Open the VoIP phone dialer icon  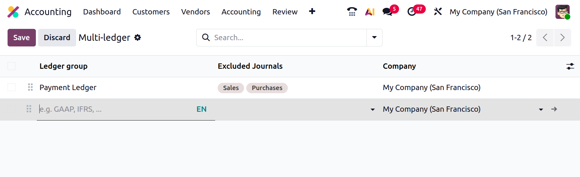[x=352, y=12]
